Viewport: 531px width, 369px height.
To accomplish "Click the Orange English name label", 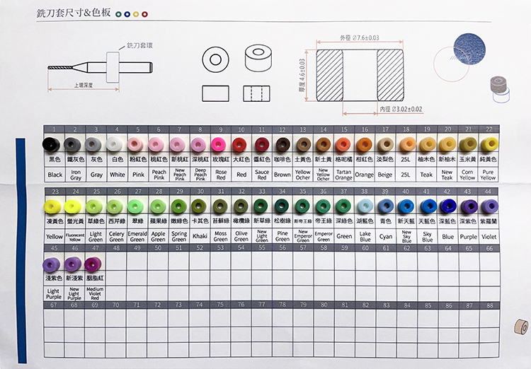I will [x=365, y=175].
